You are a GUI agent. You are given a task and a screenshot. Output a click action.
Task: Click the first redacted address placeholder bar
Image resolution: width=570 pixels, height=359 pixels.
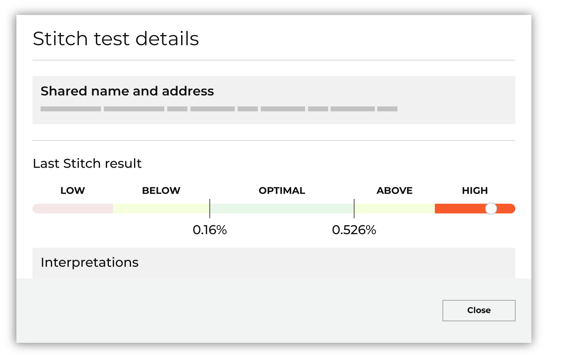coord(70,109)
